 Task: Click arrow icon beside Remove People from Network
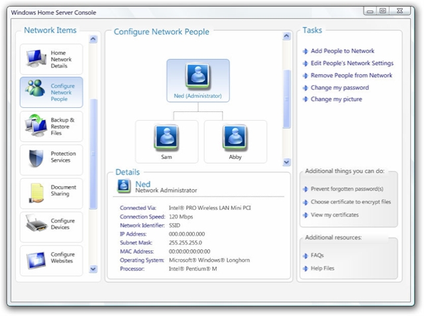305,76
